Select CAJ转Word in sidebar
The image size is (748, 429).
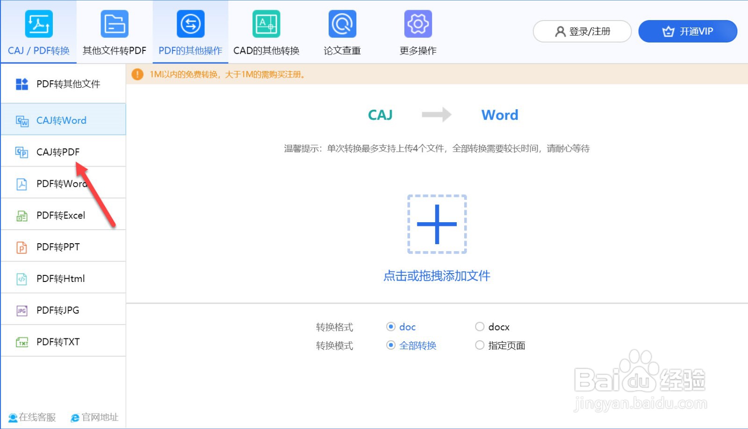(64, 119)
